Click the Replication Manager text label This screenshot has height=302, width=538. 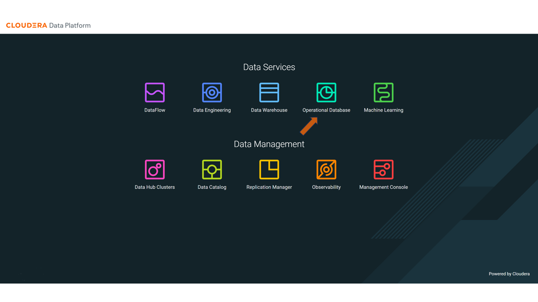[x=269, y=187]
